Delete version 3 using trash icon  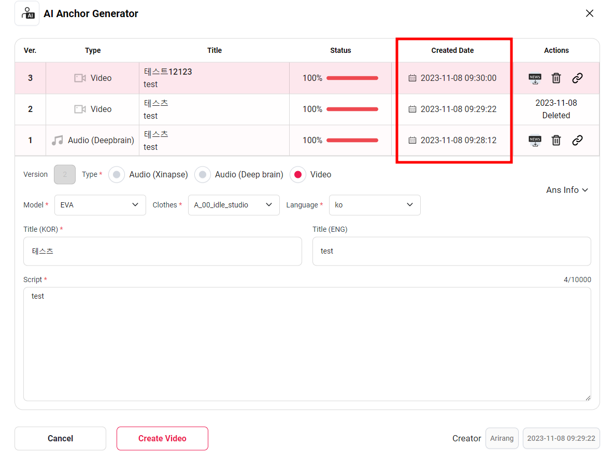pyautogui.click(x=556, y=78)
